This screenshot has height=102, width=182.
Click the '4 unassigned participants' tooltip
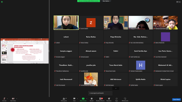100,93
